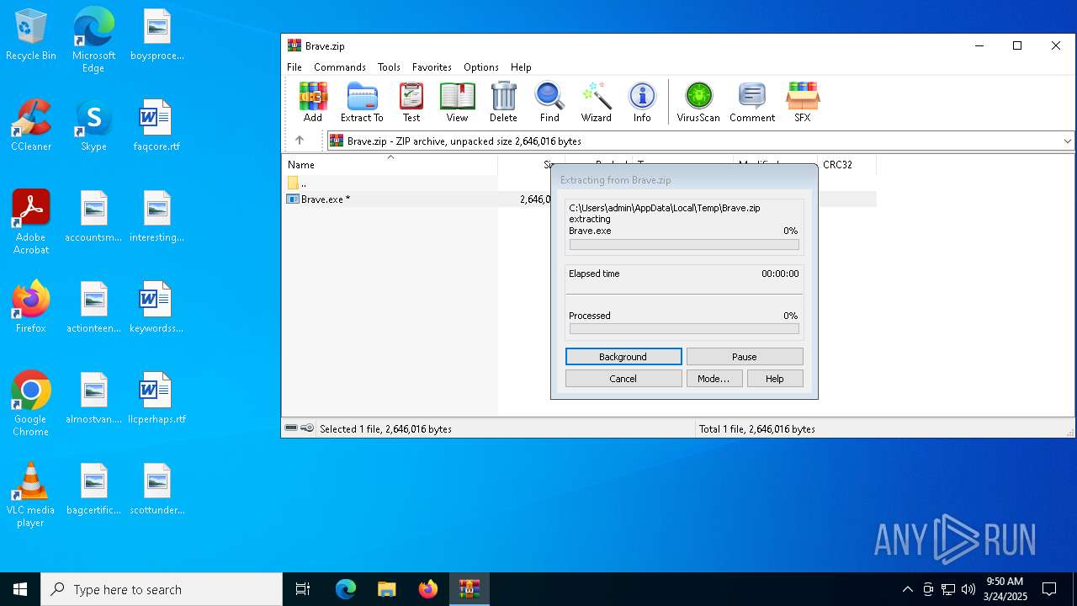
Task: Select the Brave.exe file row
Action: click(581, 199)
